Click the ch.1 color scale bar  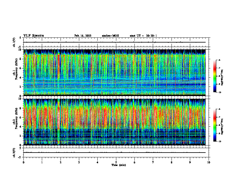tap(215, 76)
